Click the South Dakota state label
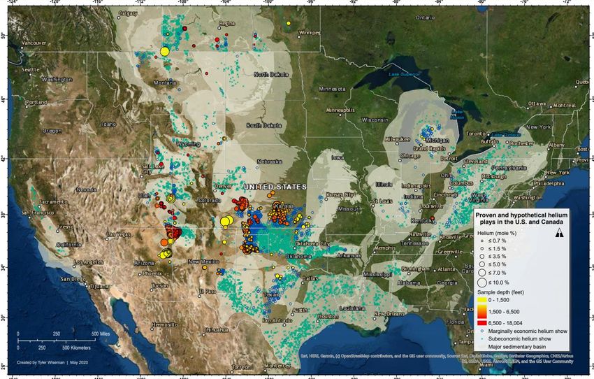Viewport: 594px width, 379px height. (x=264, y=125)
